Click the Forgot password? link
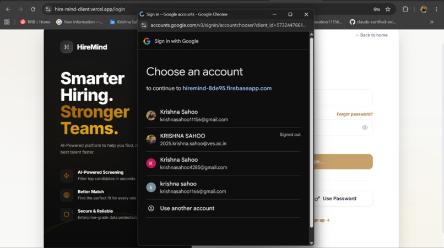444x248 pixels. [355, 114]
